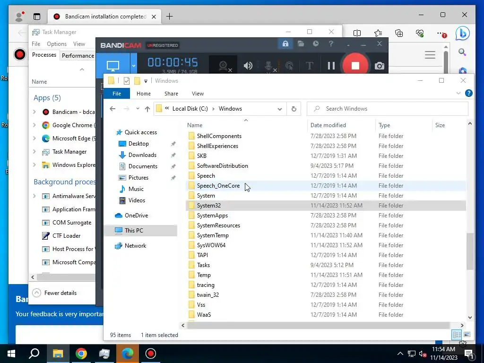This screenshot has width=484, height=363.
Task: Open Bandicam recording mode dropdown arrow
Action: [x=133, y=65]
